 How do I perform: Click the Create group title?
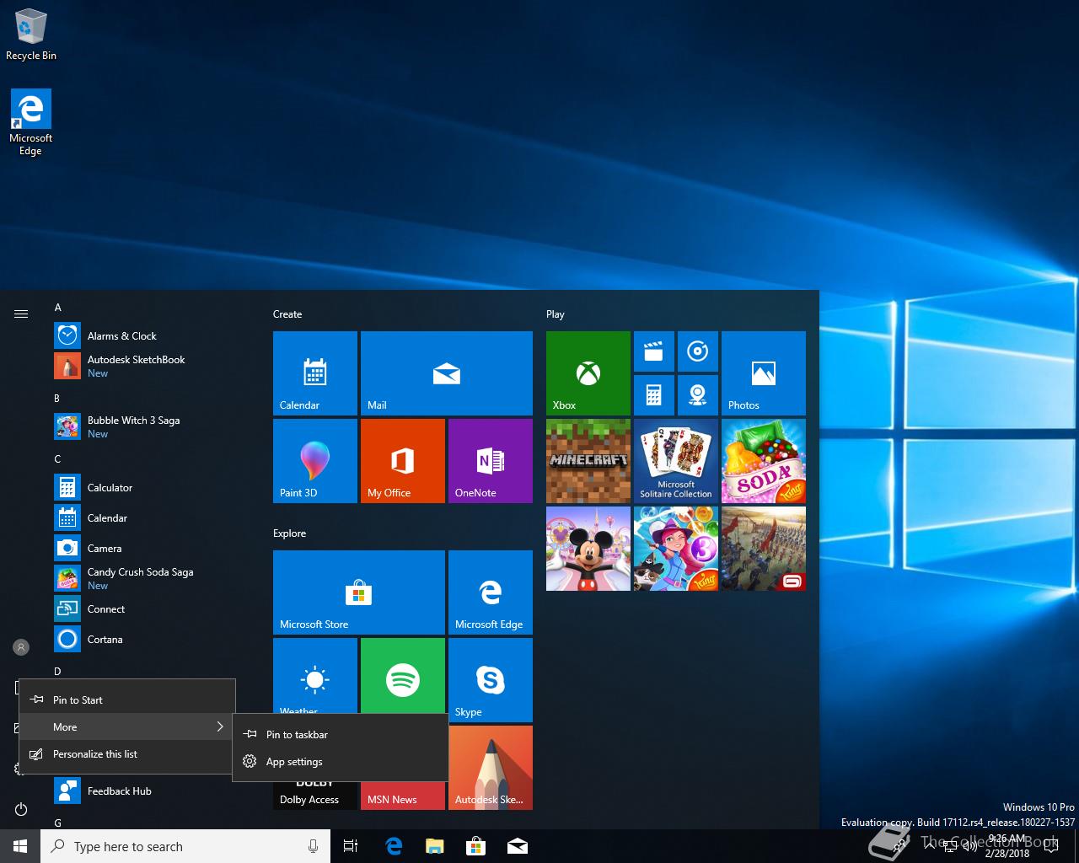pos(287,314)
